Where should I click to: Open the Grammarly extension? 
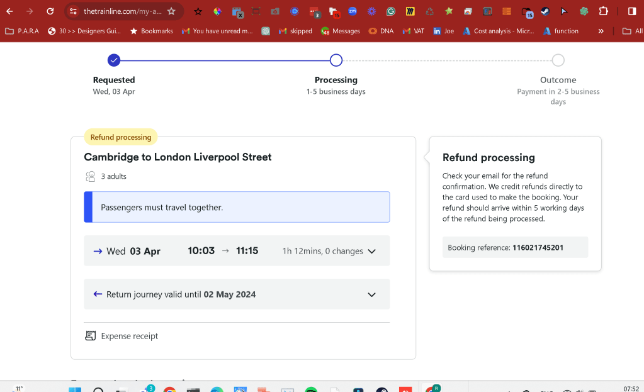[390, 11]
